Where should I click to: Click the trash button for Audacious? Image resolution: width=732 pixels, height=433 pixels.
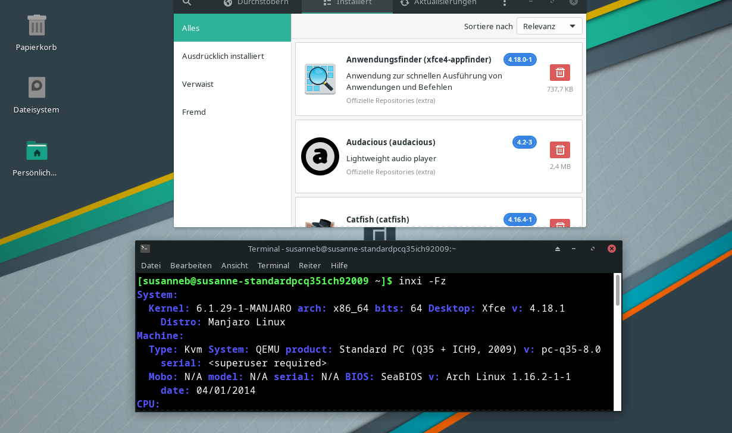tap(559, 150)
